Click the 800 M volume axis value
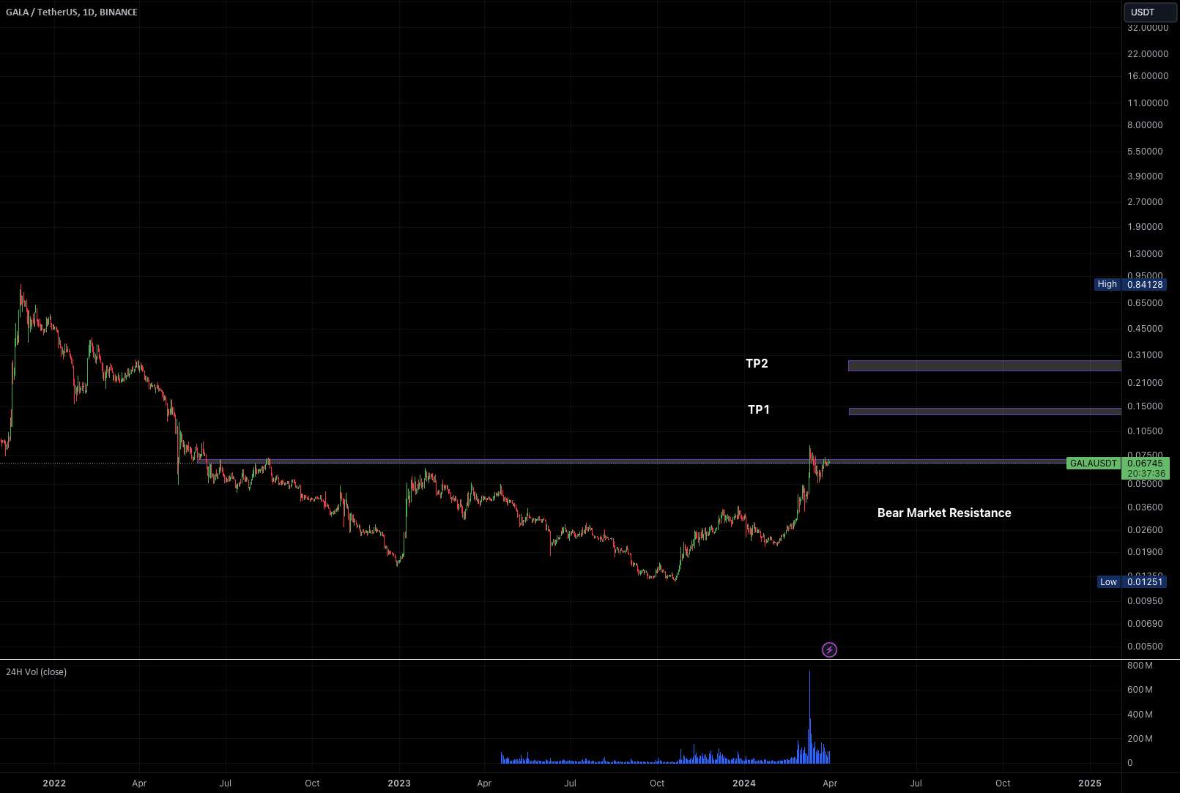 [x=1140, y=666]
